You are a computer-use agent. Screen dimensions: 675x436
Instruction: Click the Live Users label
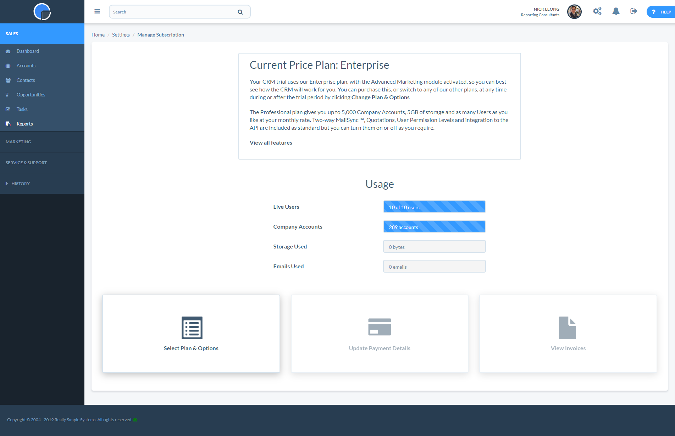pyautogui.click(x=286, y=207)
